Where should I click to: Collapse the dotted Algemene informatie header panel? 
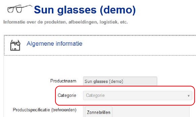(100, 45)
